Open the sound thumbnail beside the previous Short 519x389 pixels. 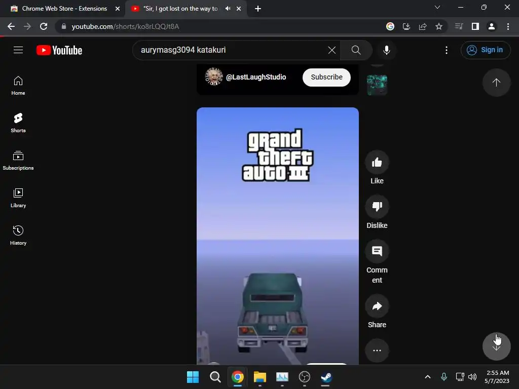click(377, 85)
